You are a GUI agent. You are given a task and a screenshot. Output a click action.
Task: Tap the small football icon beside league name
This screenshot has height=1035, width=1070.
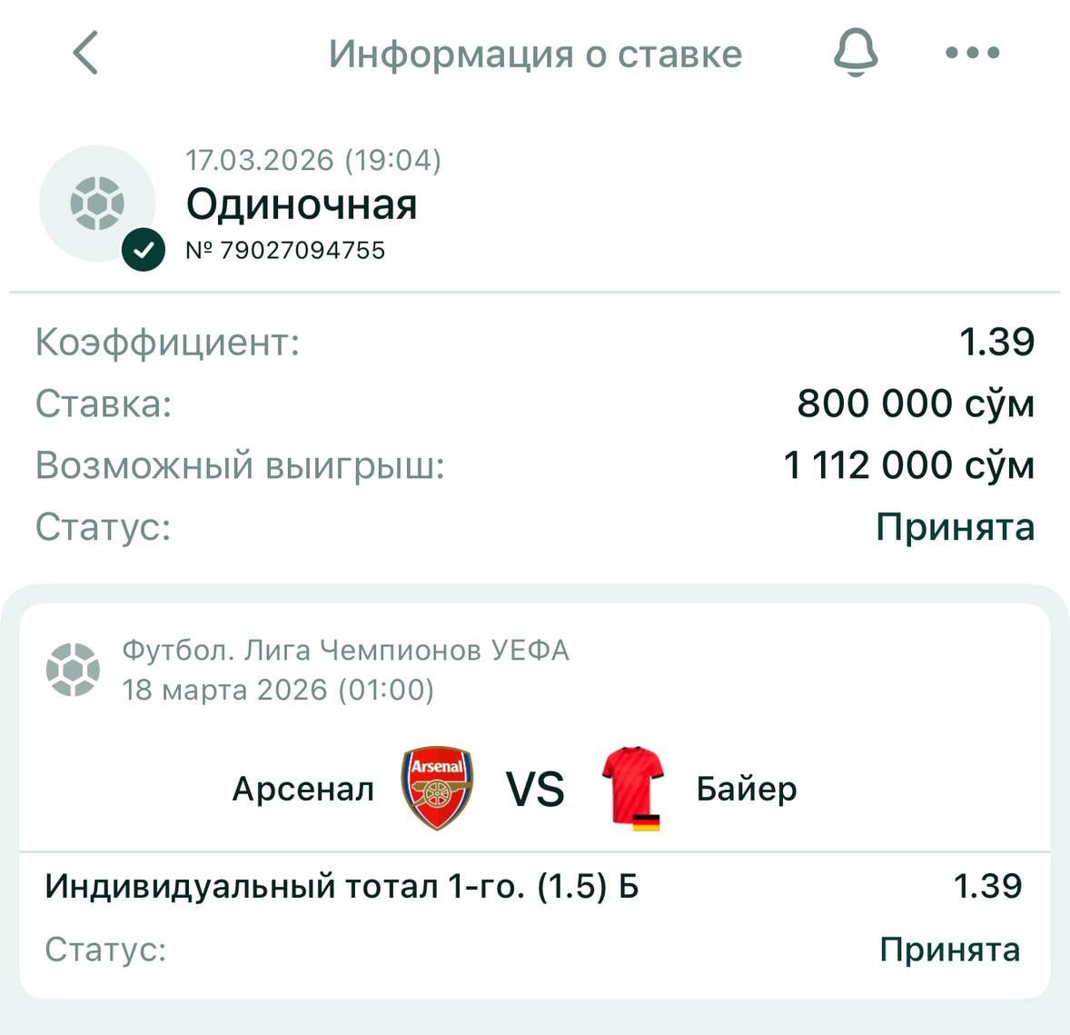tap(73, 670)
